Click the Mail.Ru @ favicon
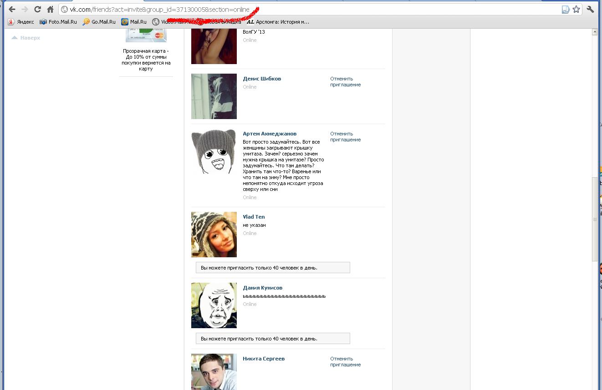 coord(124,22)
